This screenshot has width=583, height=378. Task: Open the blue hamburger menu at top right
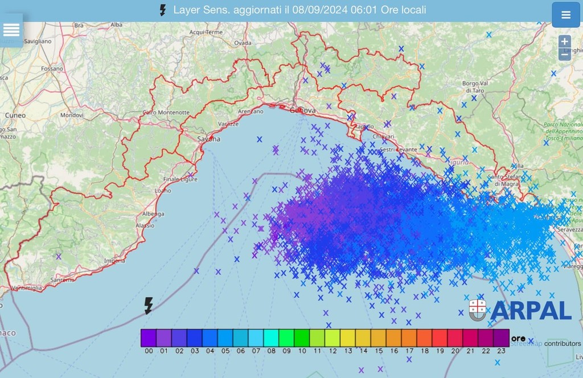[x=565, y=15]
